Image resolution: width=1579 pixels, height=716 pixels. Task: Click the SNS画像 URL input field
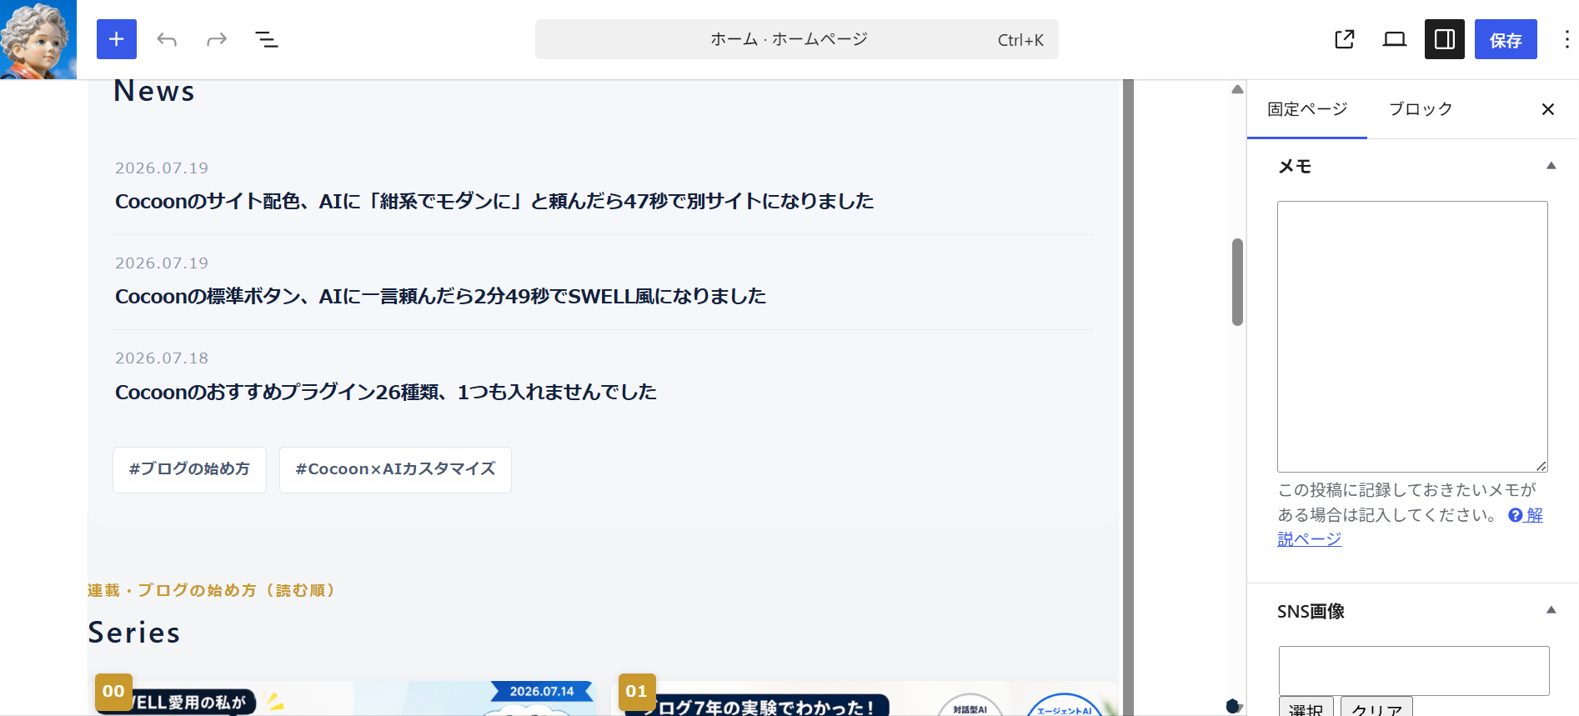point(1414,670)
